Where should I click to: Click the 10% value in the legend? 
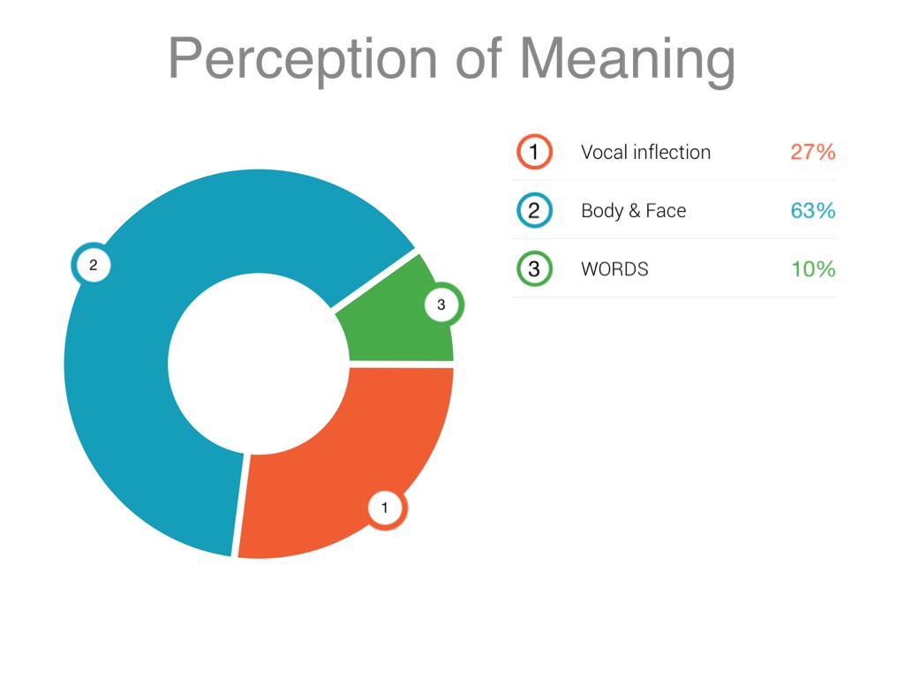812,269
